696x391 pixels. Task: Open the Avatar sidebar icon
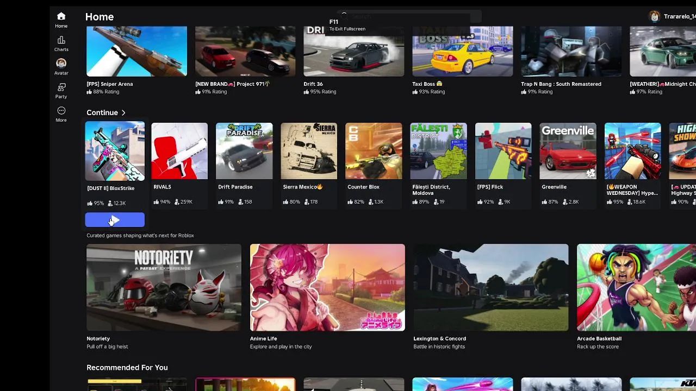(61, 67)
